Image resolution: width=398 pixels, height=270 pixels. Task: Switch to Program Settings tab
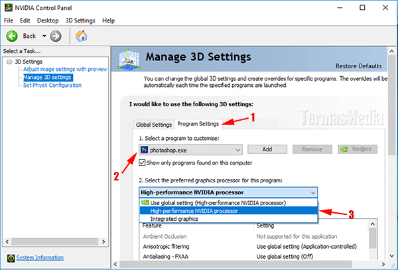tap(198, 124)
